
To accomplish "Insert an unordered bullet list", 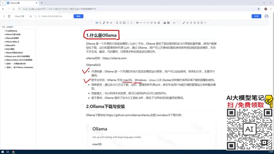I will [x=117, y=23].
